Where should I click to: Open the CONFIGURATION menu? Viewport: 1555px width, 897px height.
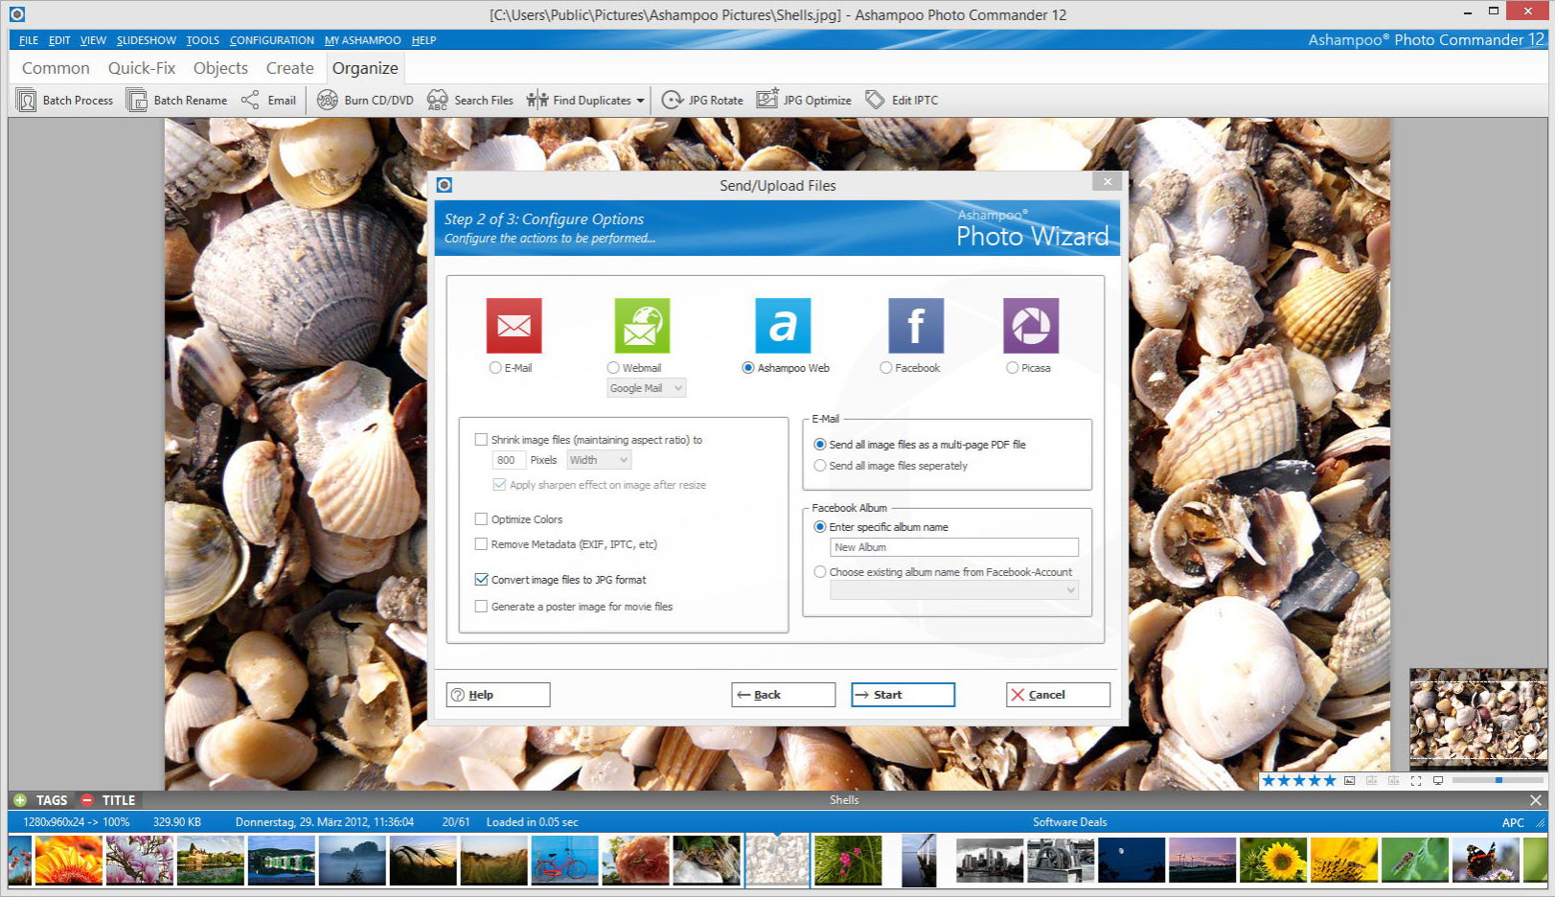point(272,40)
